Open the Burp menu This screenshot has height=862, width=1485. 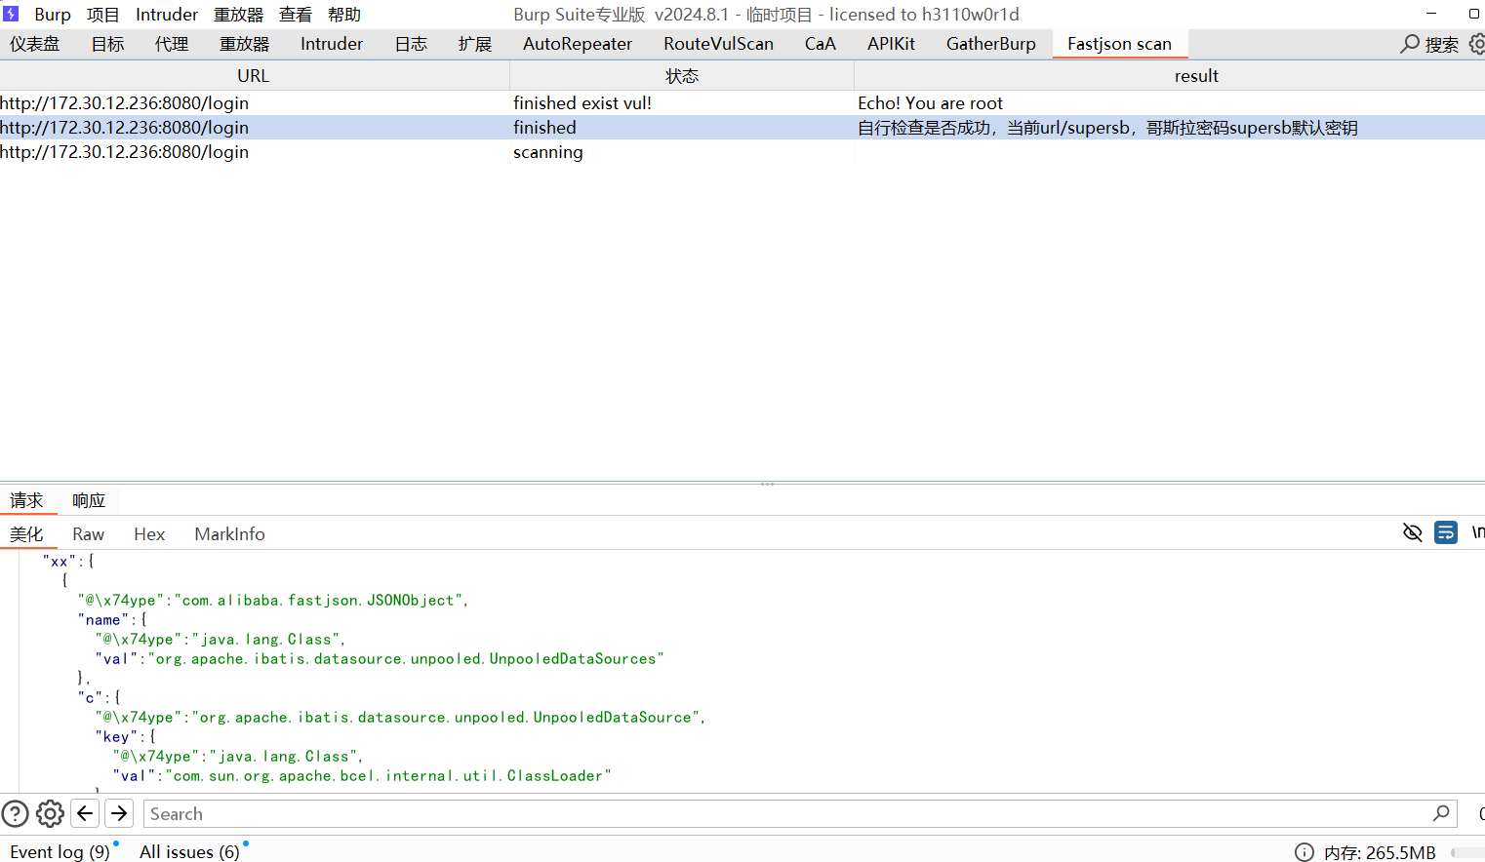pyautogui.click(x=53, y=15)
